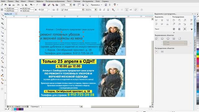Save document with floppy disk icon

tap(10, 5)
